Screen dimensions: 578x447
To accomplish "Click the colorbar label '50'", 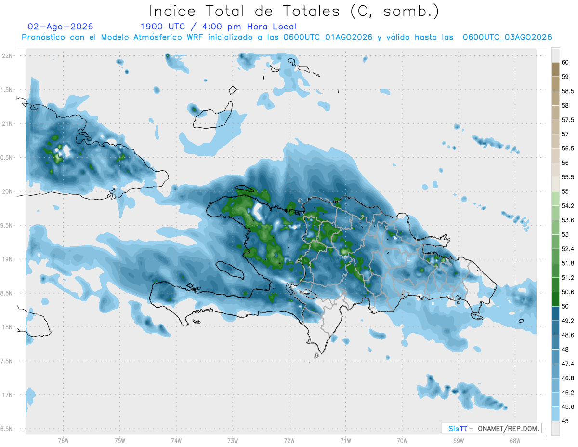I will point(565,306).
